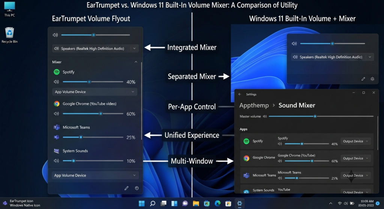Open Spotify Output Device dropdown
The height and width of the screenshot is (209, 384).
(355, 141)
